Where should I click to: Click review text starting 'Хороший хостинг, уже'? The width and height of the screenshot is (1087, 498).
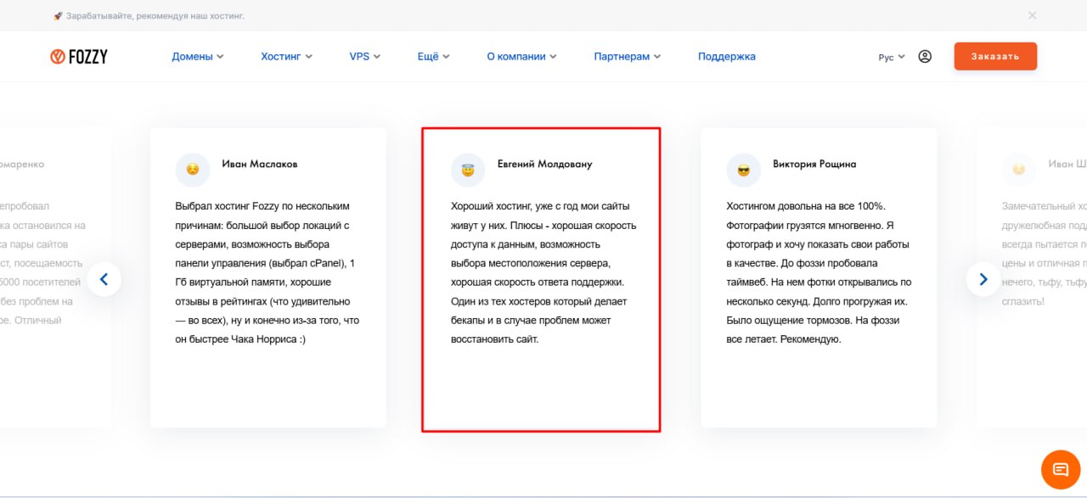543,272
